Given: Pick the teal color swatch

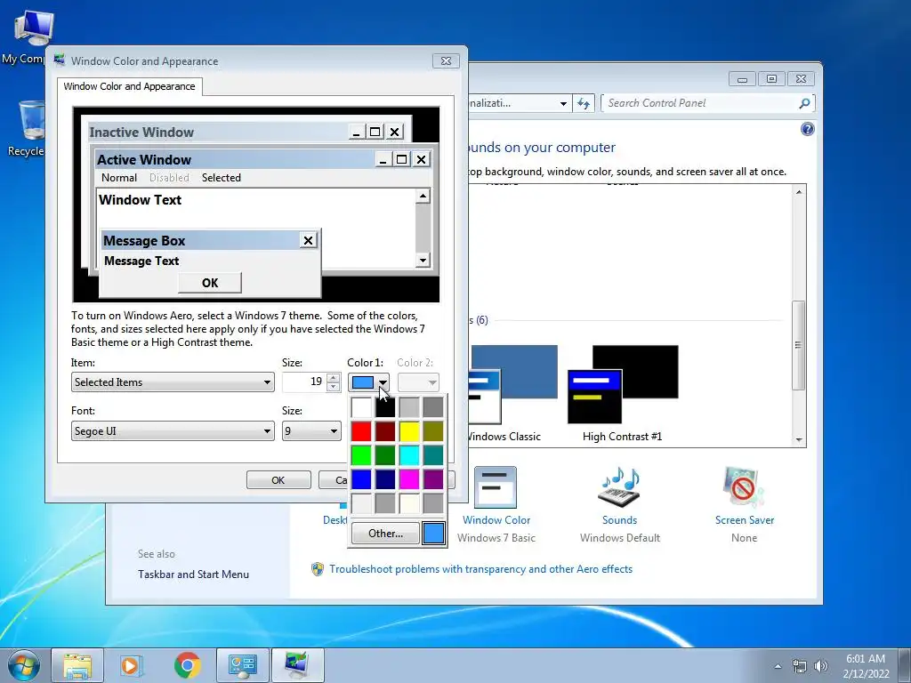Looking at the screenshot, I should (x=433, y=455).
